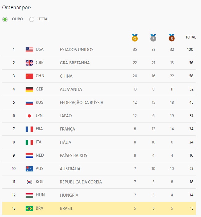Open the FEDERAÇÃO DA RÚSSIA country link
Image resolution: width=201 pixels, height=217 pixels.
[82, 102]
